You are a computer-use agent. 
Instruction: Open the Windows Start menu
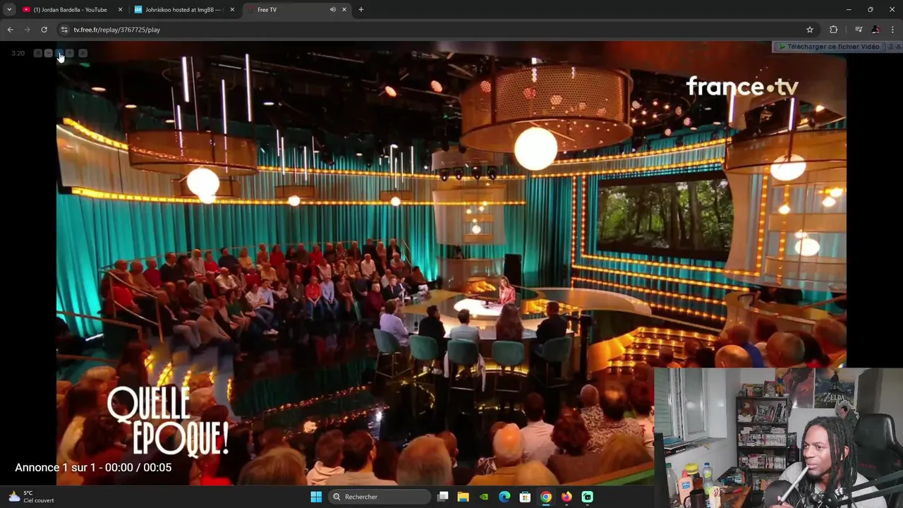pos(316,497)
